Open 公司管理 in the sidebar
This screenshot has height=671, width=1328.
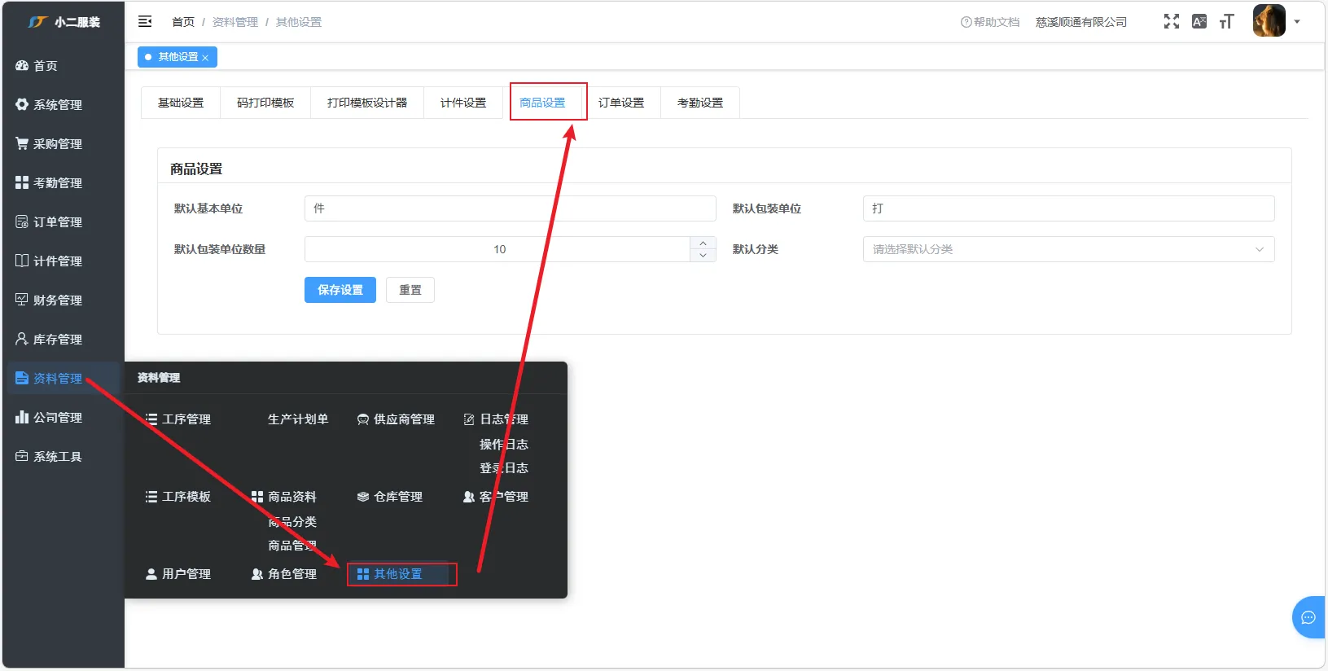tap(62, 418)
